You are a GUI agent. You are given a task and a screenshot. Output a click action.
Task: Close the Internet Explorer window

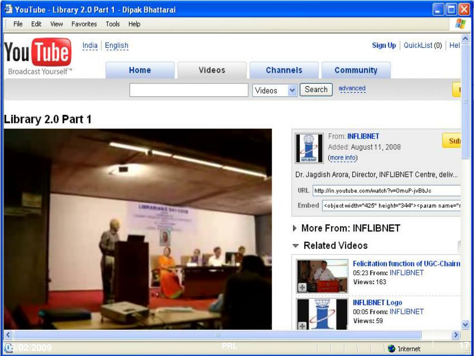(x=464, y=9)
